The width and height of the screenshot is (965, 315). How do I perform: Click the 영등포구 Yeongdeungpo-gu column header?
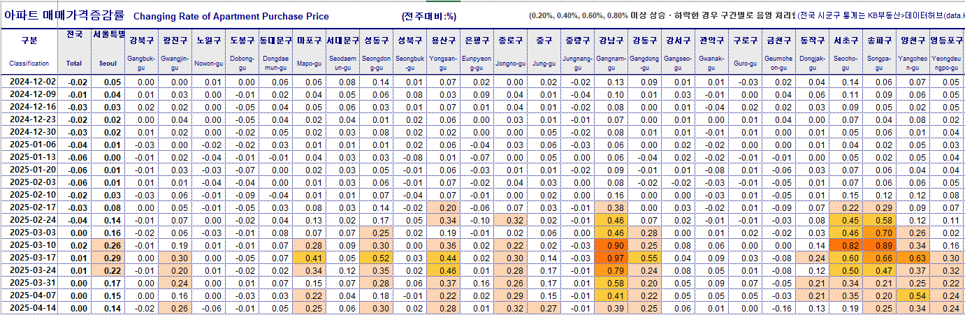coord(946,51)
